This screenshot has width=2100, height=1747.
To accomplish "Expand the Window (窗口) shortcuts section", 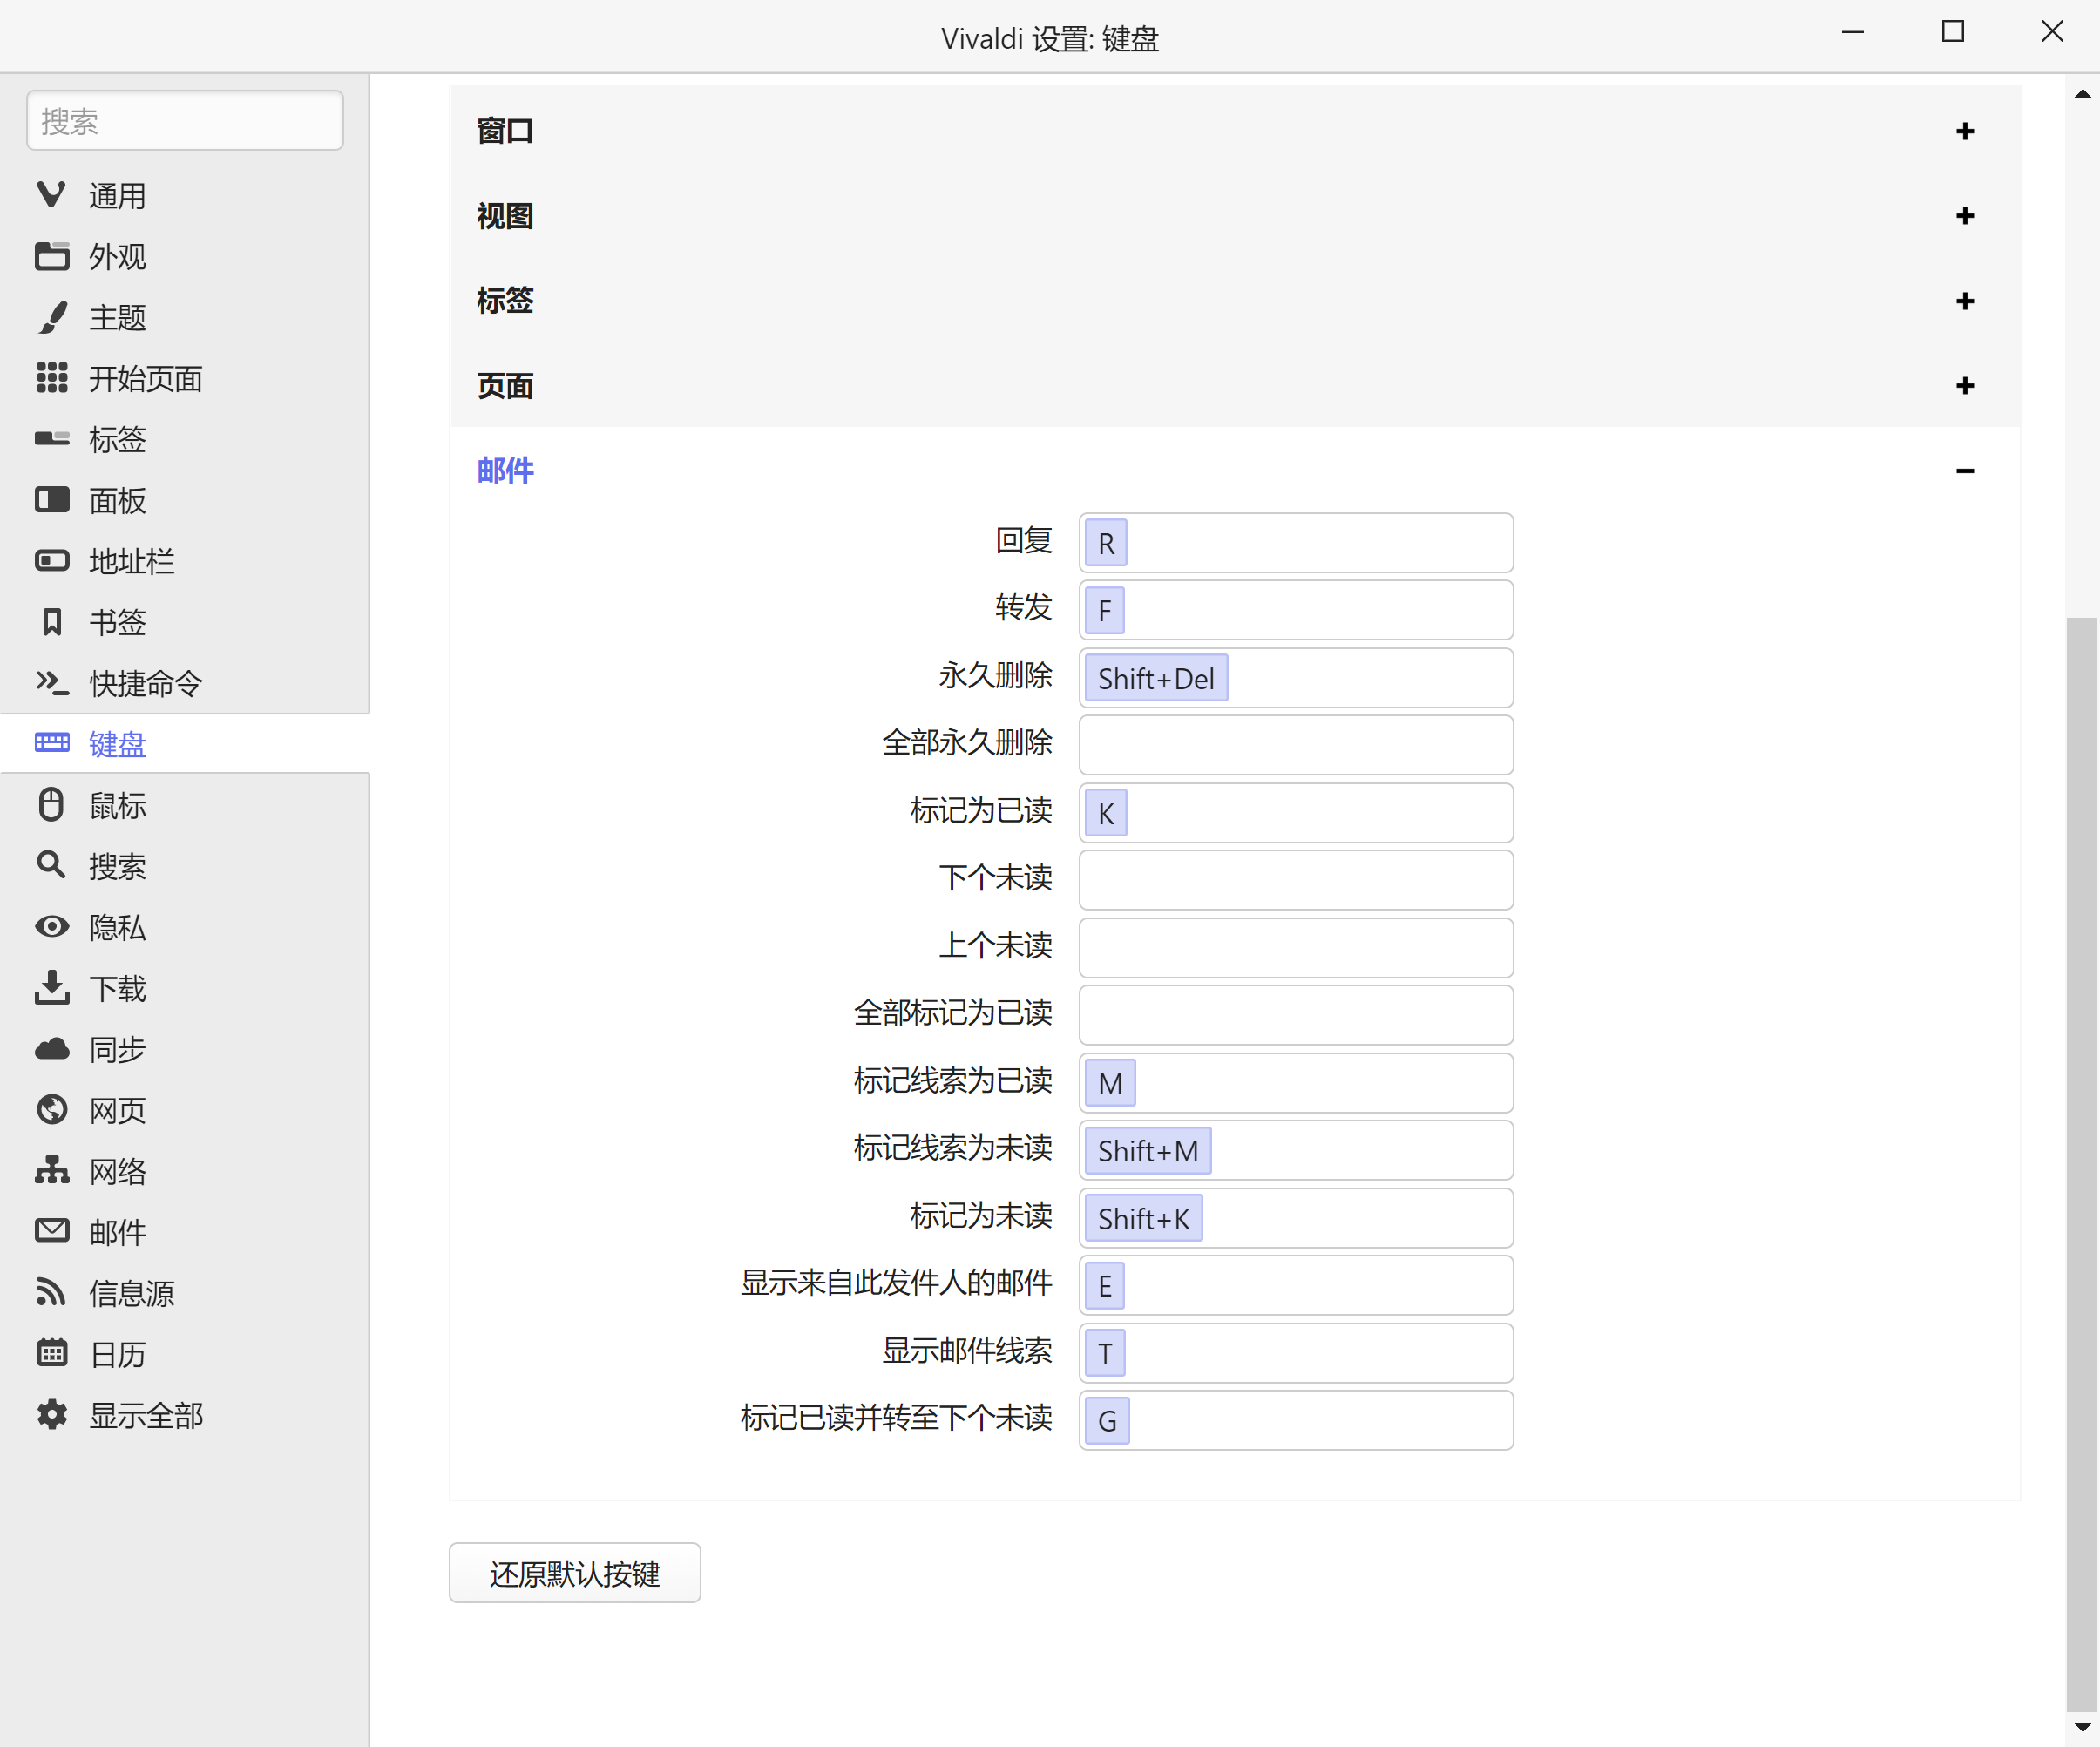I will click(1964, 131).
